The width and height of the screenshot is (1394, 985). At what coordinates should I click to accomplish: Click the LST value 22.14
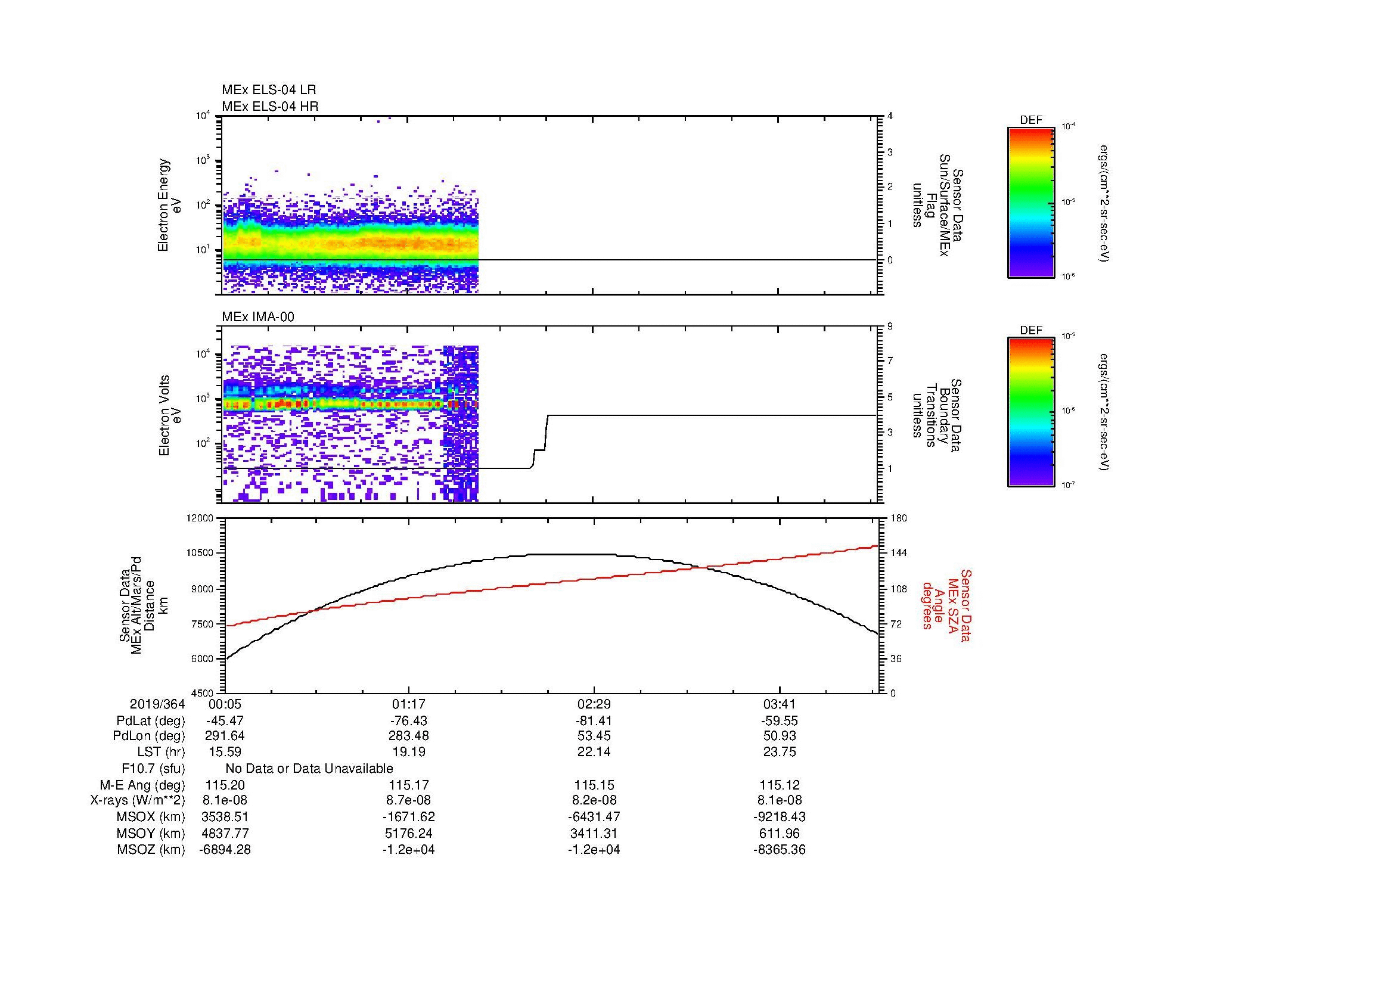(594, 752)
